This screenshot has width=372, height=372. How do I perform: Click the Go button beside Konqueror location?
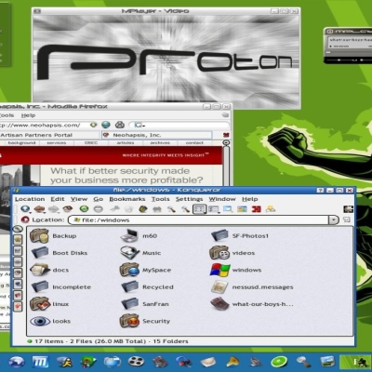347,220
